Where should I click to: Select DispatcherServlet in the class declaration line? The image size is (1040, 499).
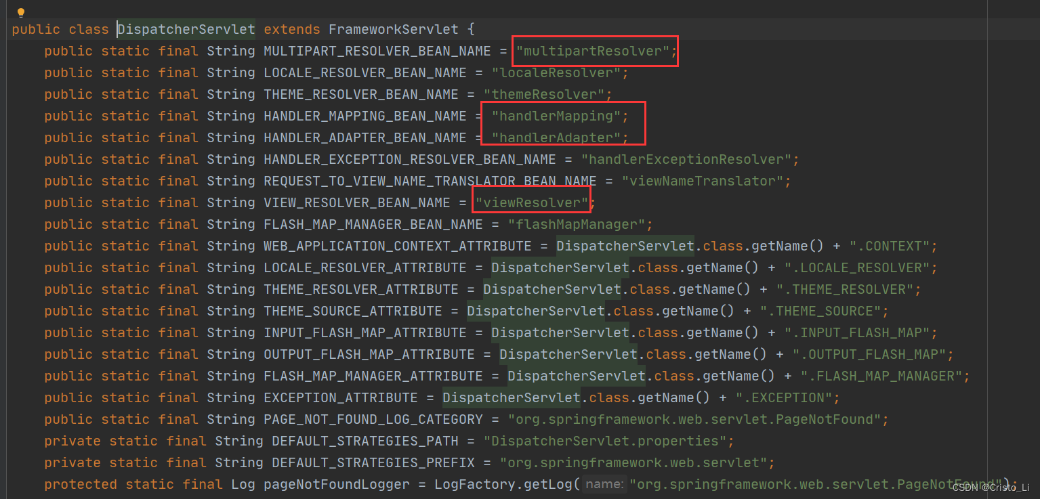(186, 29)
